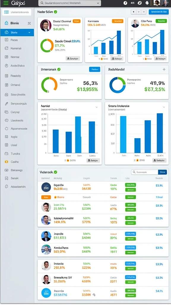Open the Paoes sidebar menu item
This screenshot has width=171, height=305.
click(17, 40)
